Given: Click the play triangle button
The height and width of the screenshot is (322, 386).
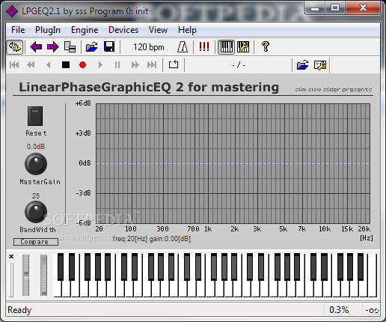Looking at the screenshot, I should (x=100, y=65).
